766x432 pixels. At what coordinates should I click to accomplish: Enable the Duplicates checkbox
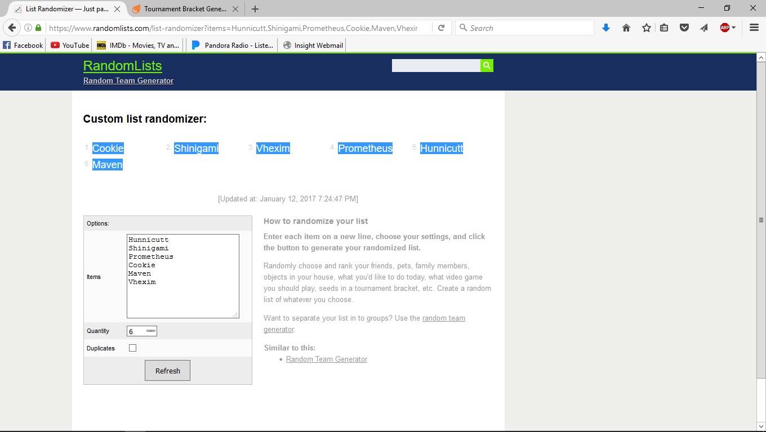(132, 348)
